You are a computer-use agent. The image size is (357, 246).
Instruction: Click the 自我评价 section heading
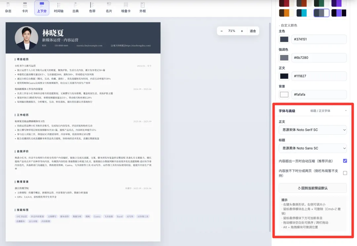tap(22, 151)
